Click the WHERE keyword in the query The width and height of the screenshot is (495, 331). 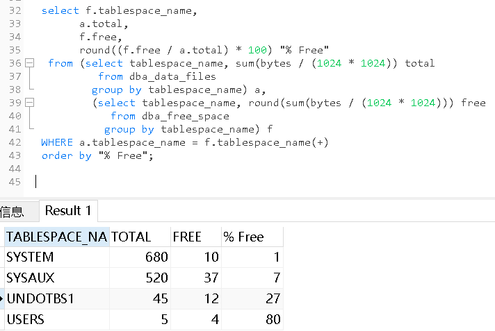tap(57, 142)
